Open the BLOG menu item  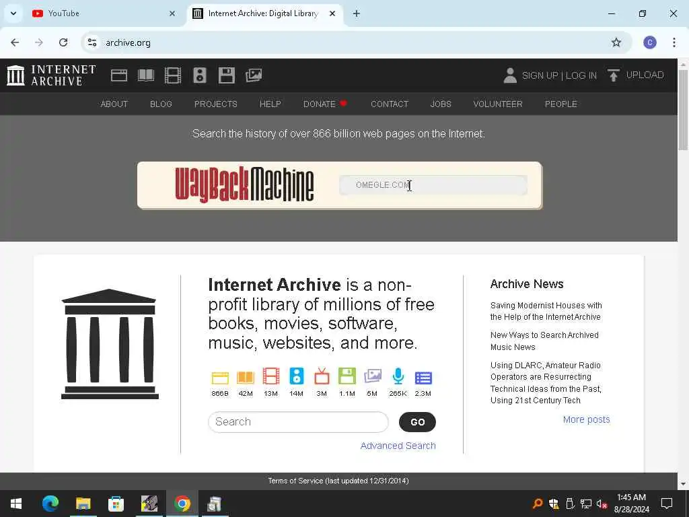161,104
